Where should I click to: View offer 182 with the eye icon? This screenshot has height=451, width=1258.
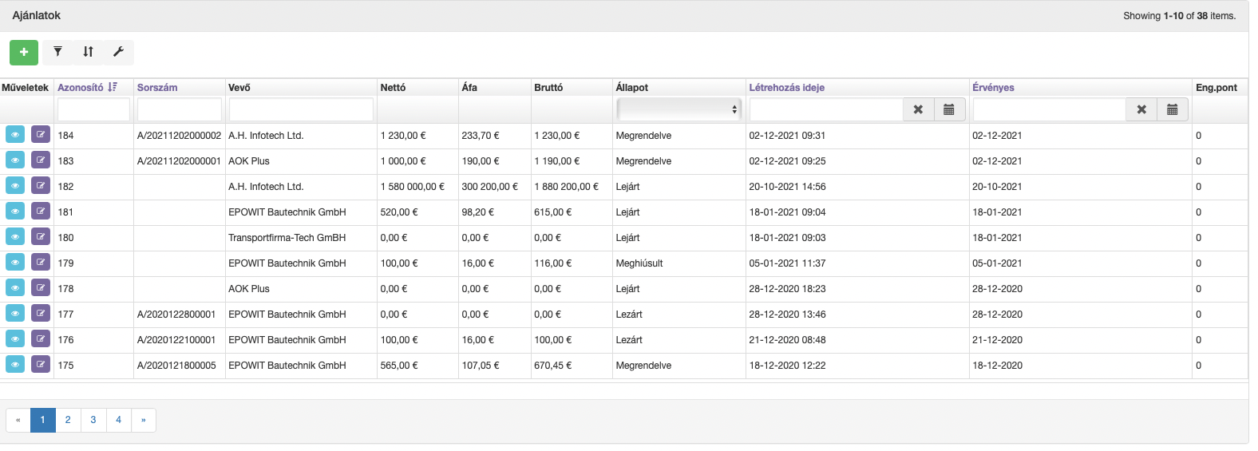coord(15,186)
